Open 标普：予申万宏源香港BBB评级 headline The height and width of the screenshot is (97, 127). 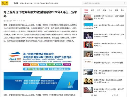tap(109, 72)
